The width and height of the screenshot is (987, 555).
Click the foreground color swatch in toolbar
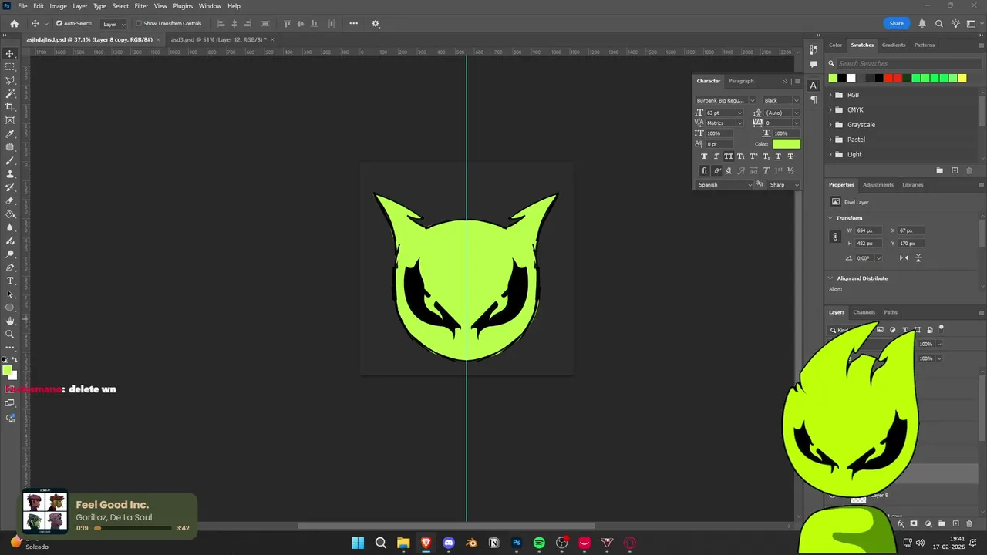pos(7,371)
